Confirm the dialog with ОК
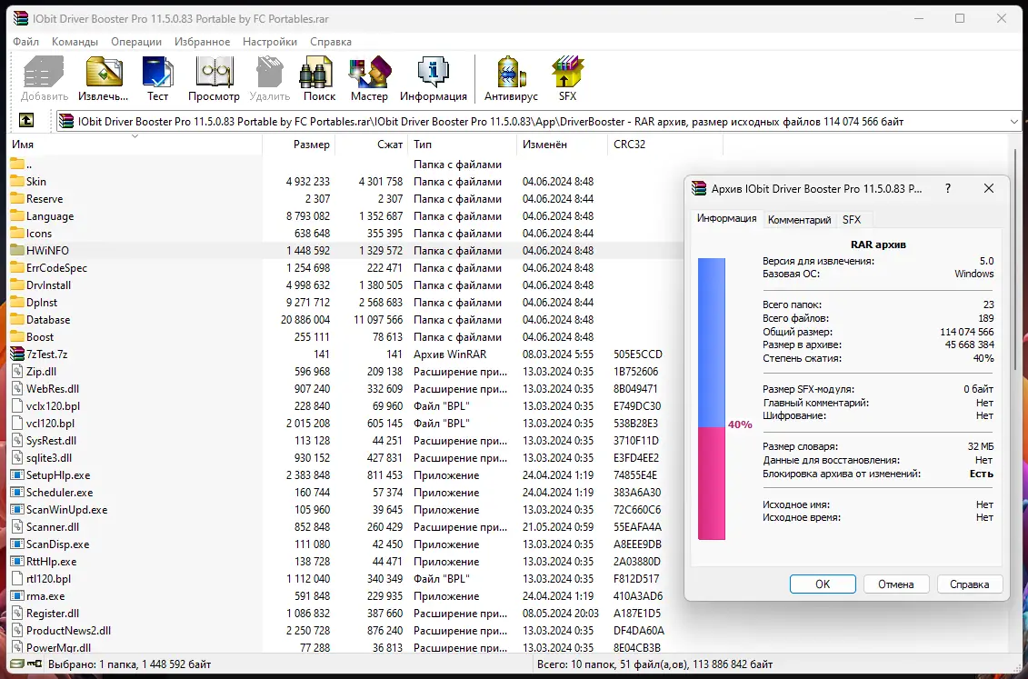The image size is (1028, 679). click(823, 584)
